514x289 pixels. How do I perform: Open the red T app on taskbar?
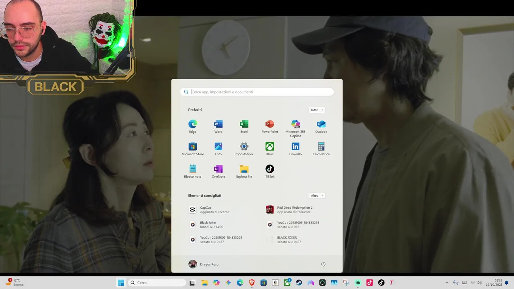coord(392,283)
